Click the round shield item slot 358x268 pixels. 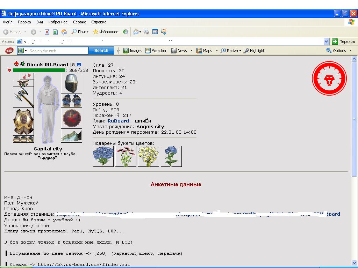pos(72,118)
